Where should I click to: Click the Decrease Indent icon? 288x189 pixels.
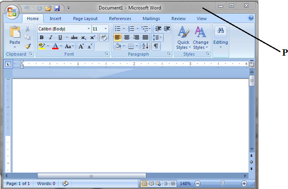tap(158, 29)
